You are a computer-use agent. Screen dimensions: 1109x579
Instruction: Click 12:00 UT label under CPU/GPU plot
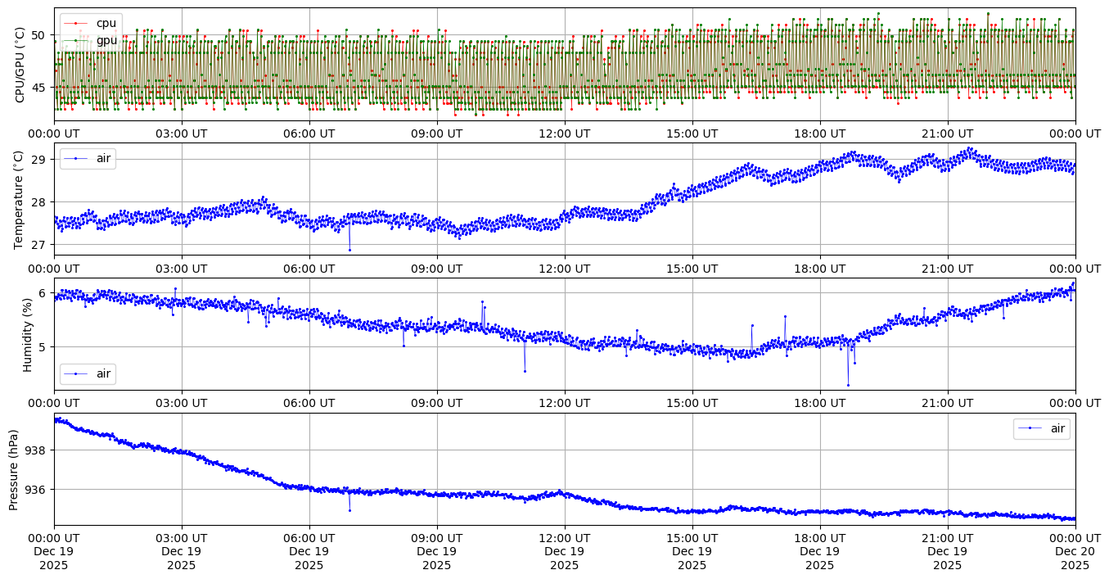click(x=564, y=133)
